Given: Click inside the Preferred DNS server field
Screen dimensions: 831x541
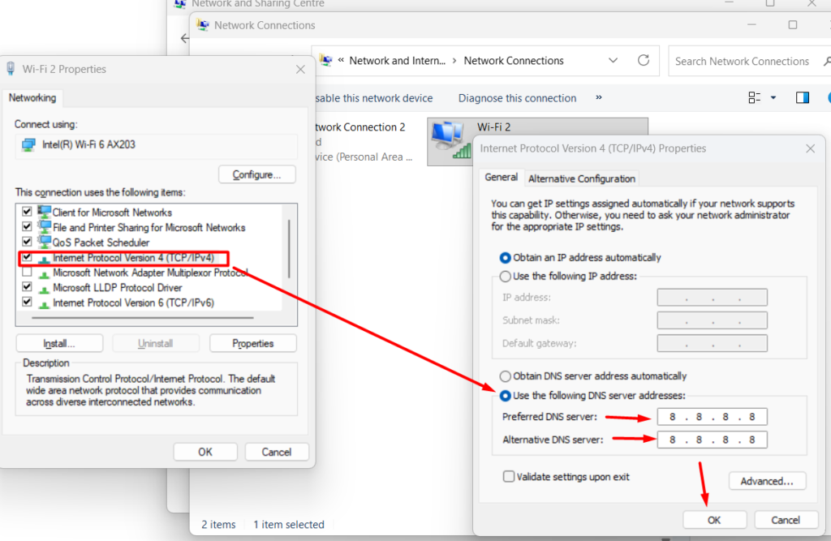Looking at the screenshot, I should point(712,416).
